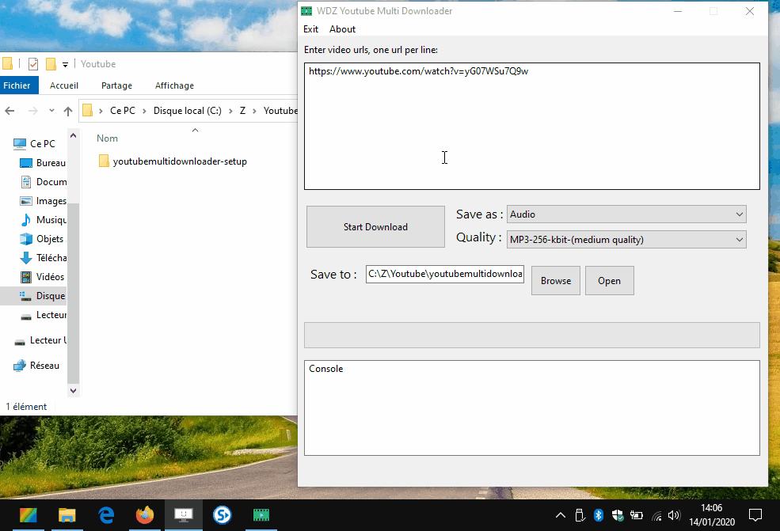The image size is (780, 531).
Task: Expand the chevron after Z breadcrumb
Action: click(x=254, y=111)
